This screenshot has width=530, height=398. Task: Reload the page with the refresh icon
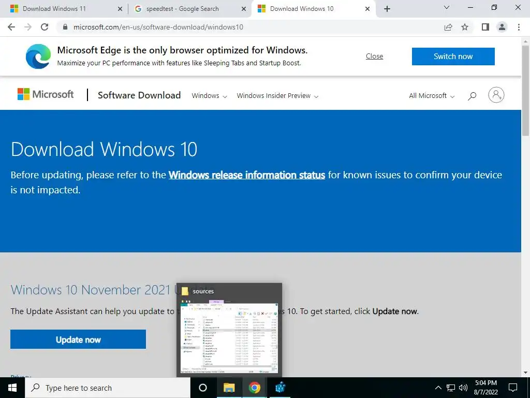coord(45,27)
